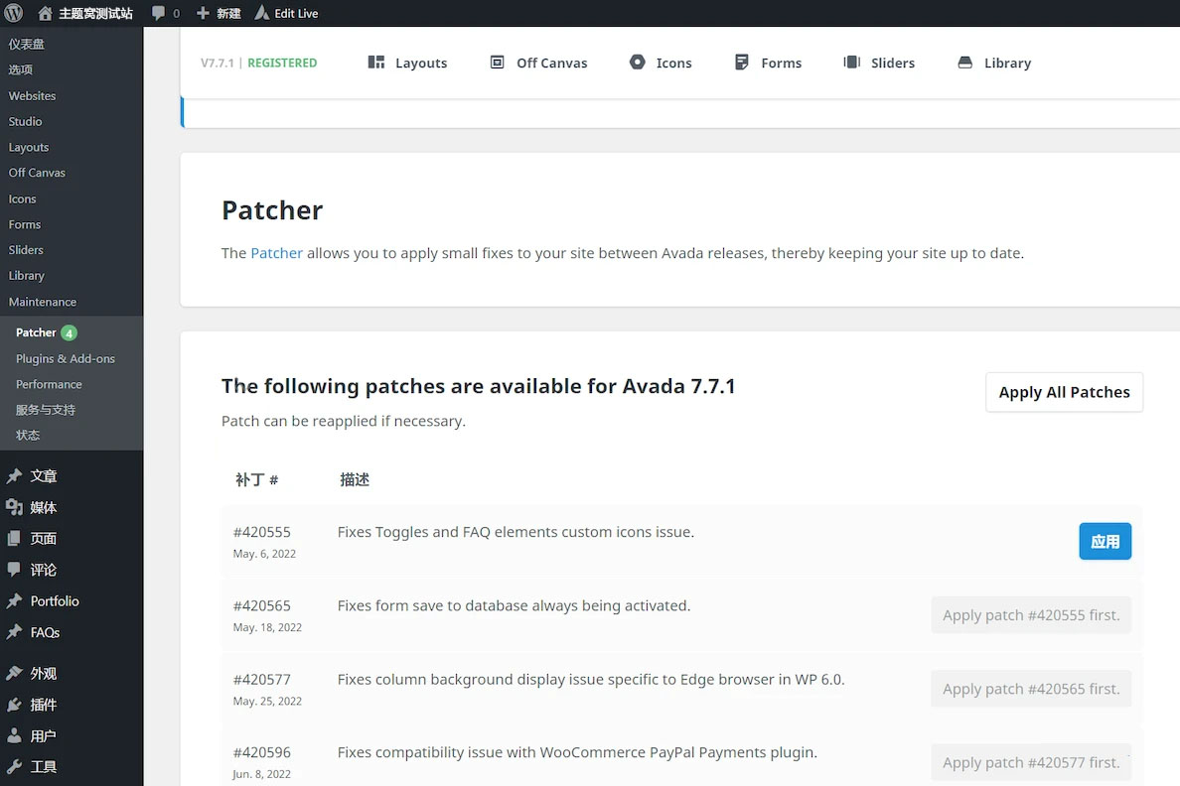1180x786 pixels.
Task: Click the site name 主题窝测试站
Action: tap(95, 14)
